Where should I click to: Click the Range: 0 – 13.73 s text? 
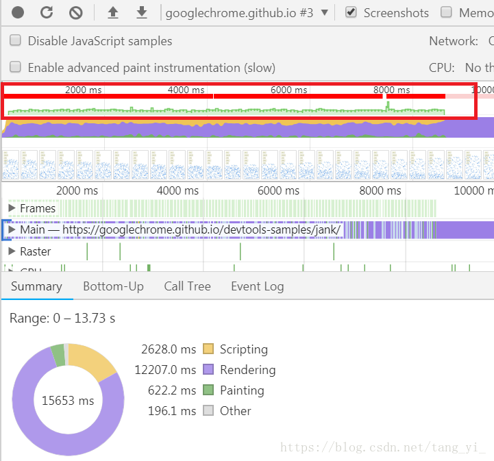62,318
